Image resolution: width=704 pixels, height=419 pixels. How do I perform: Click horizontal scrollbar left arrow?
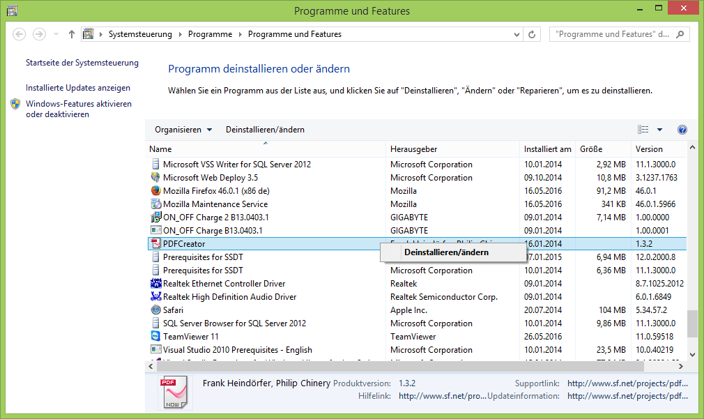pos(151,367)
